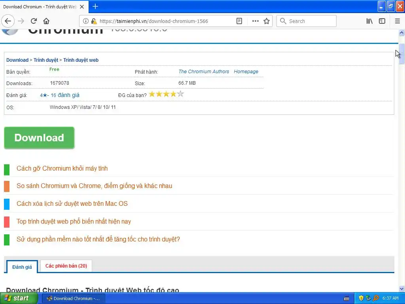Click the scrollbar up arrow
The image size is (405, 304).
401,33
